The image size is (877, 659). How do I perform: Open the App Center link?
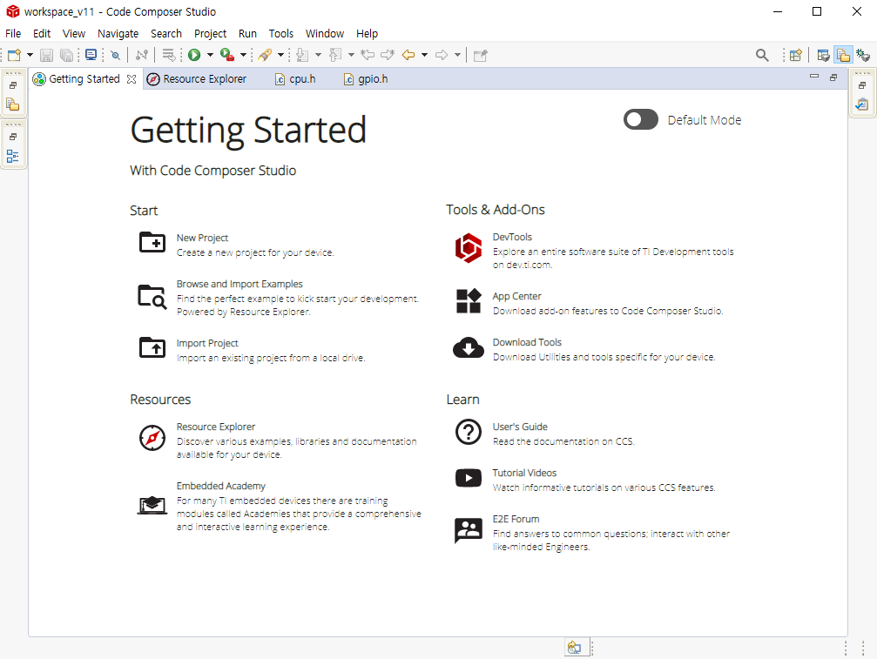pos(516,296)
